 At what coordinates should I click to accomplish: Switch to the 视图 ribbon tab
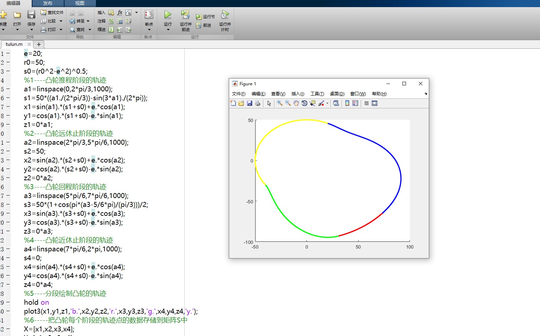80,3
